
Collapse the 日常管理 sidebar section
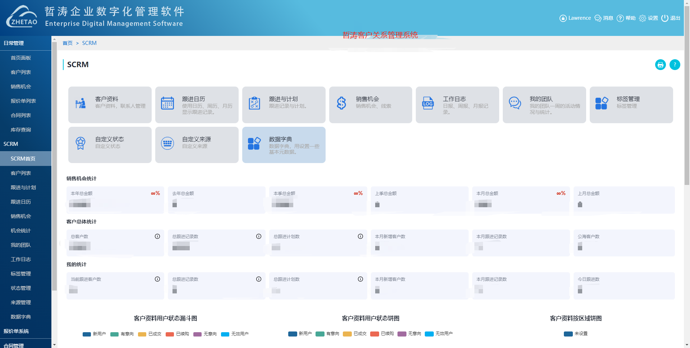tap(26, 43)
